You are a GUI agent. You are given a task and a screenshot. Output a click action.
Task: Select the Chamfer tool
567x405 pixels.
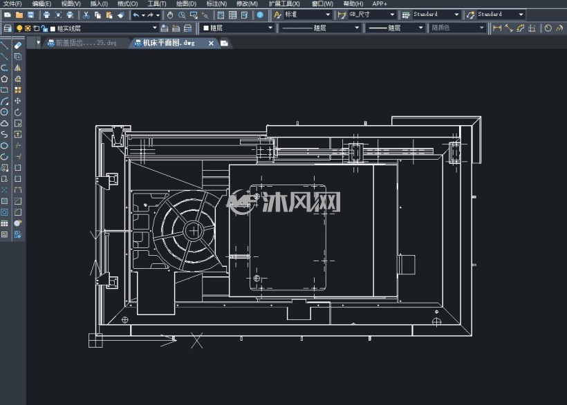pos(18,201)
